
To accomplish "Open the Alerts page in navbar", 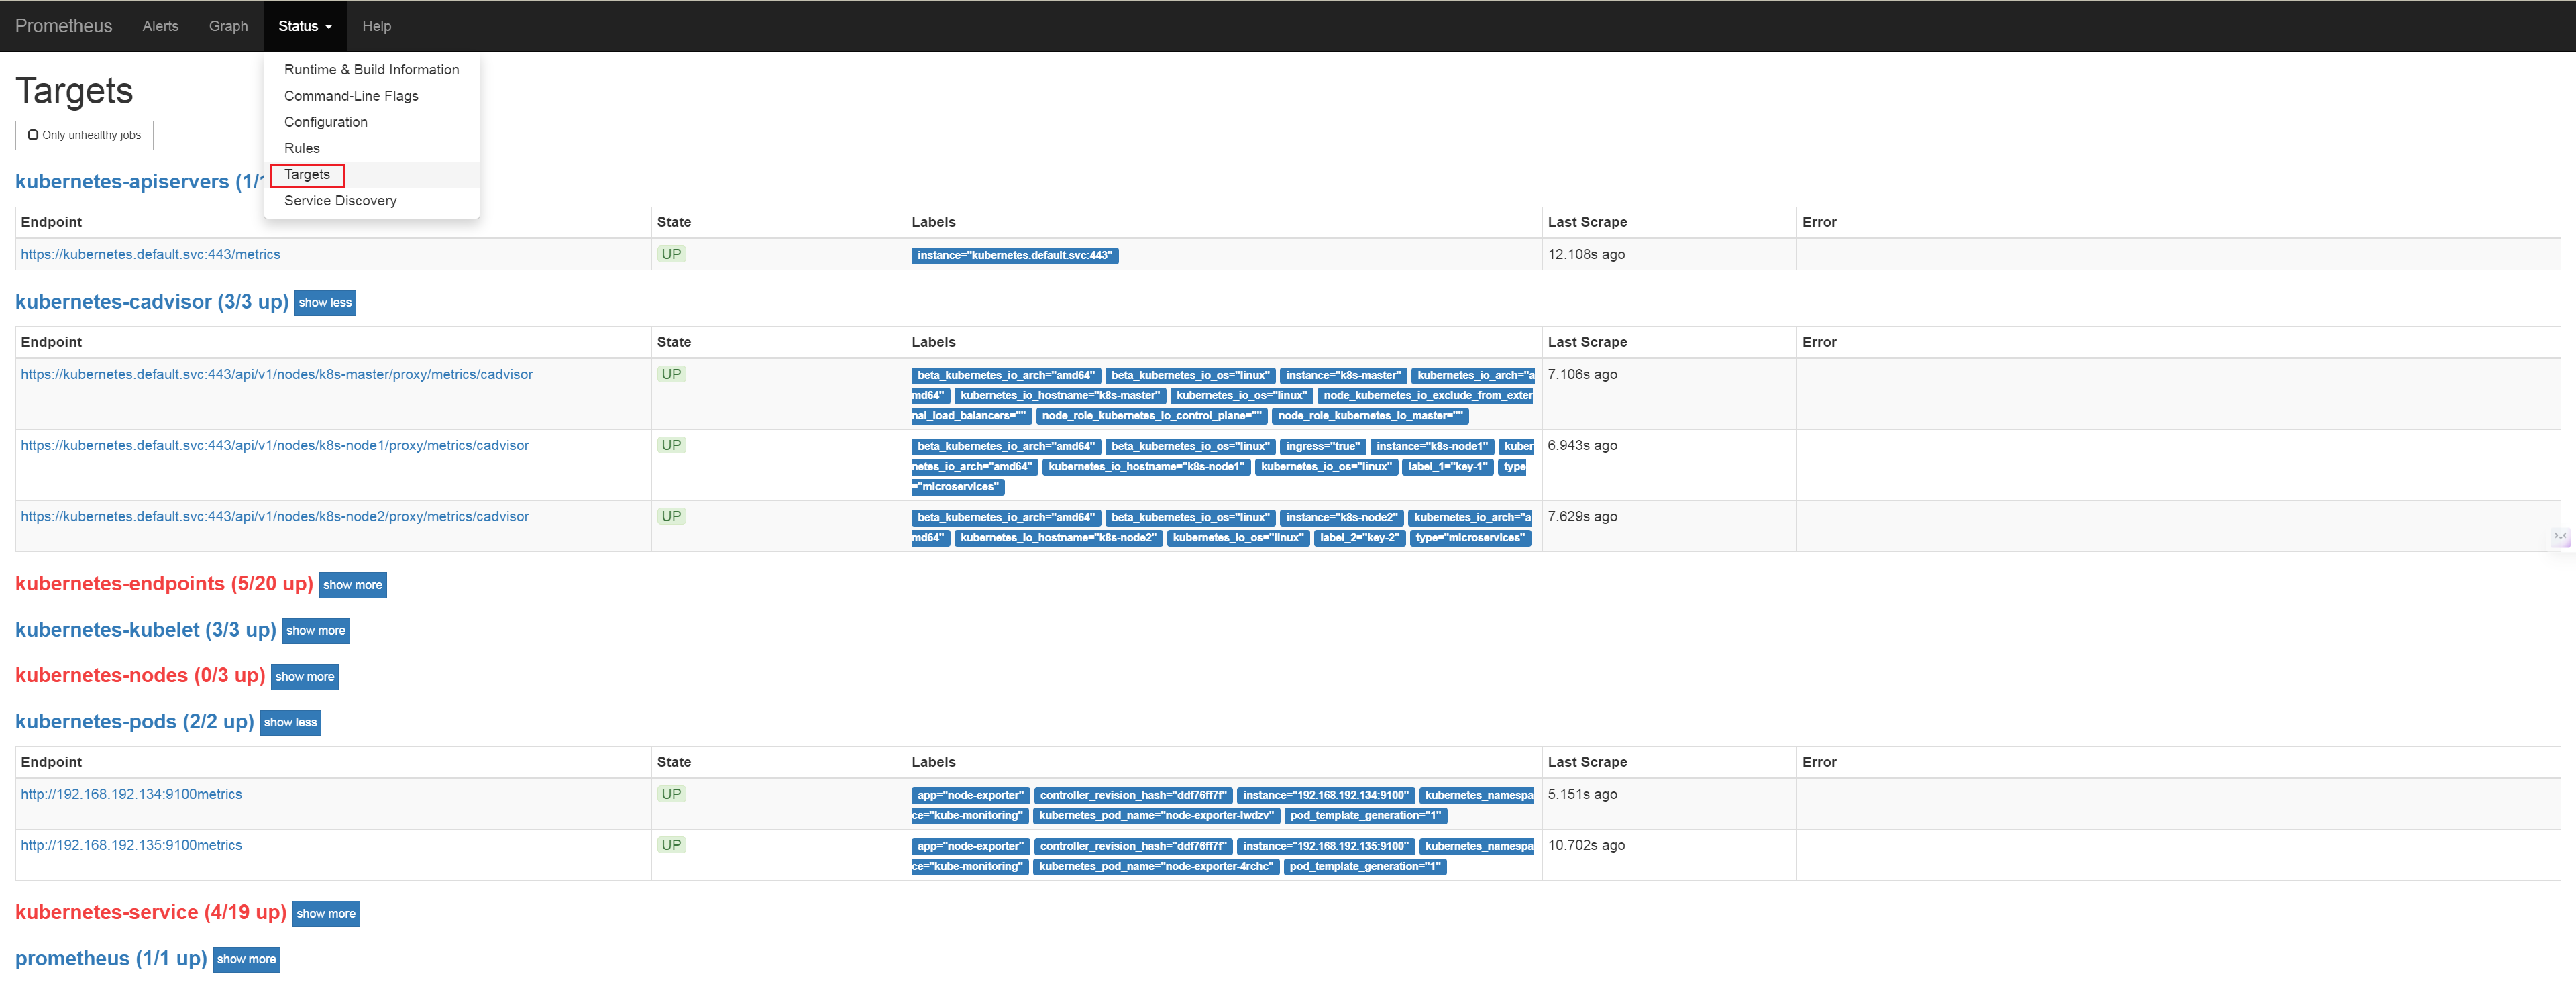I will point(160,26).
